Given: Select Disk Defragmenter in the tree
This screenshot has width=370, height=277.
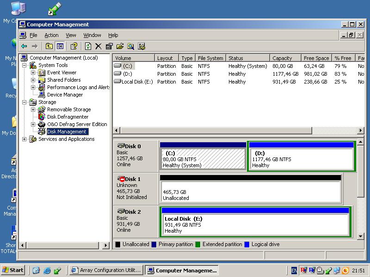Looking at the screenshot, I should pos(68,117).
